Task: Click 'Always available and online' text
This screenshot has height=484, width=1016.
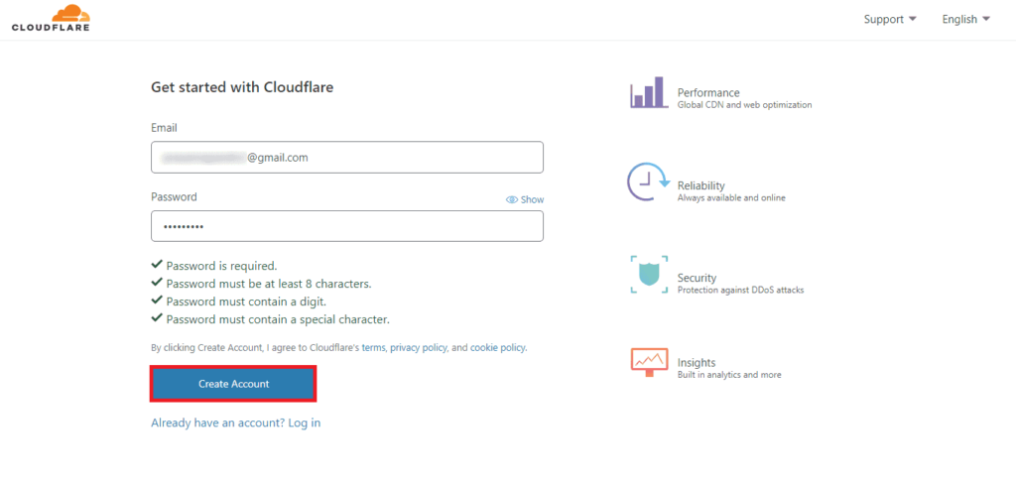Action: 731,198
